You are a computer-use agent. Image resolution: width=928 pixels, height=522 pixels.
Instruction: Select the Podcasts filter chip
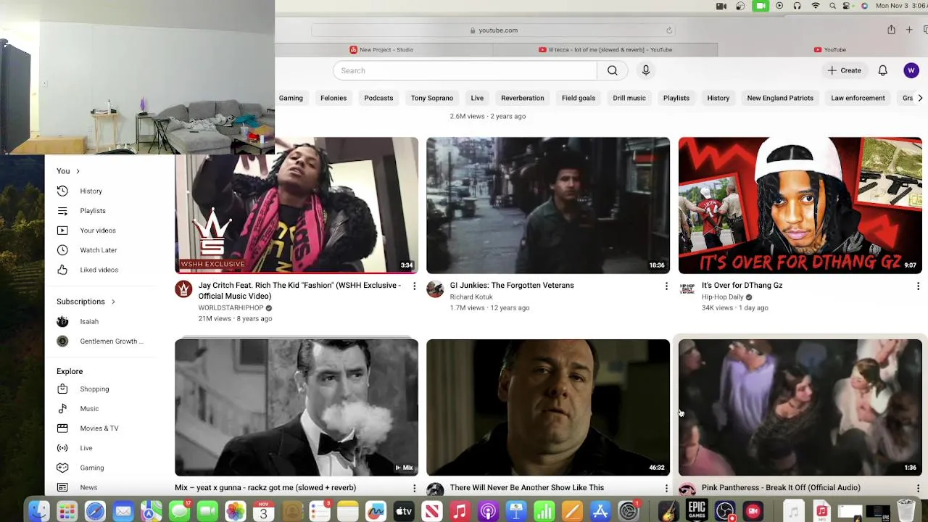pos(378,98)
